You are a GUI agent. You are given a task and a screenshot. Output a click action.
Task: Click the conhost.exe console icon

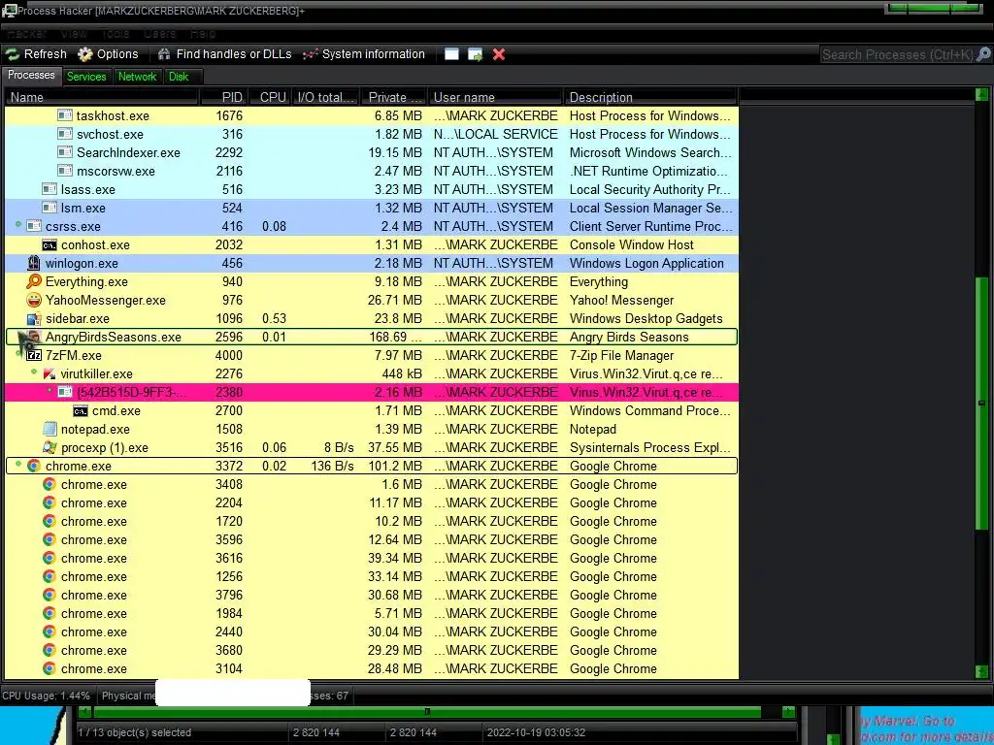click(x=50, y=245)
